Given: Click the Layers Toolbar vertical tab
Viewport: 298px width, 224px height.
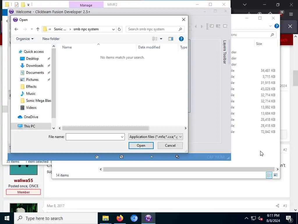Looking at the screenshot, I should coord(224,52).
